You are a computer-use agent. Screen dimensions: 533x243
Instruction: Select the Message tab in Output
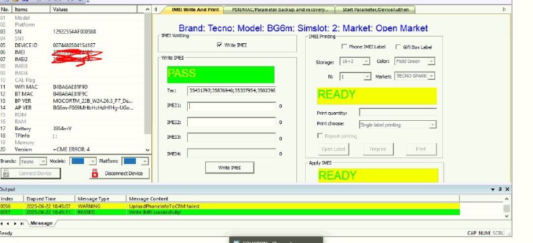coord(41,223)
